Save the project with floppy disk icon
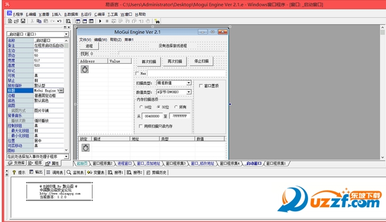 tap(23, 21)
